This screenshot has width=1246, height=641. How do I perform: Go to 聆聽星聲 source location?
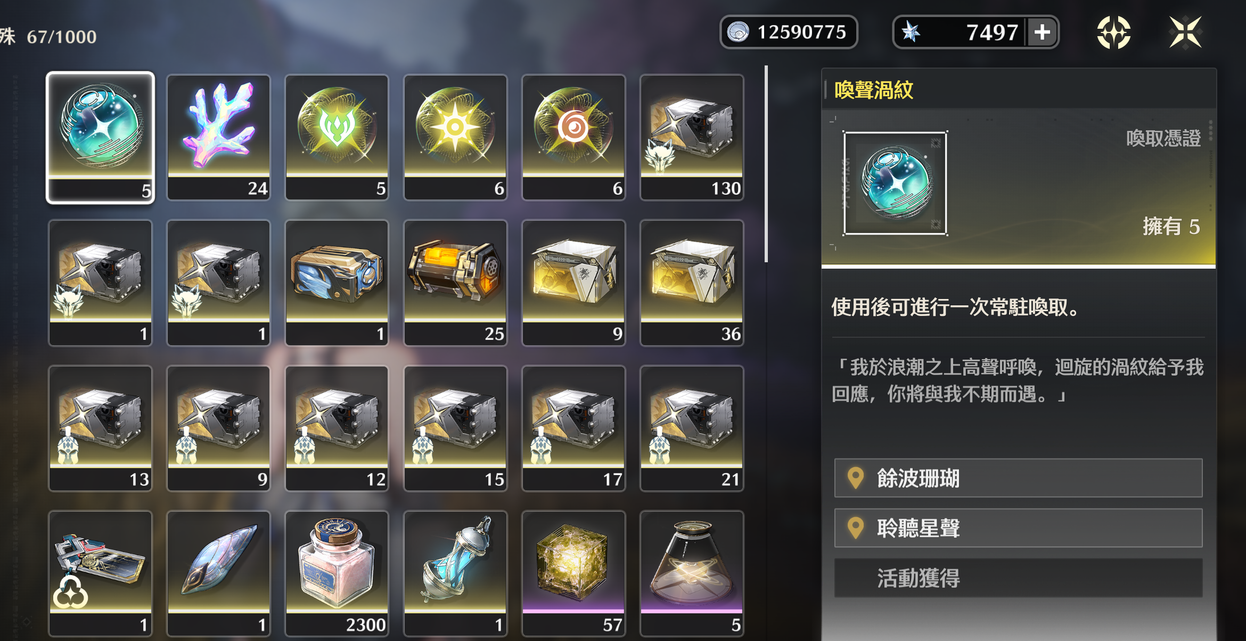[x=1018, y=528]
